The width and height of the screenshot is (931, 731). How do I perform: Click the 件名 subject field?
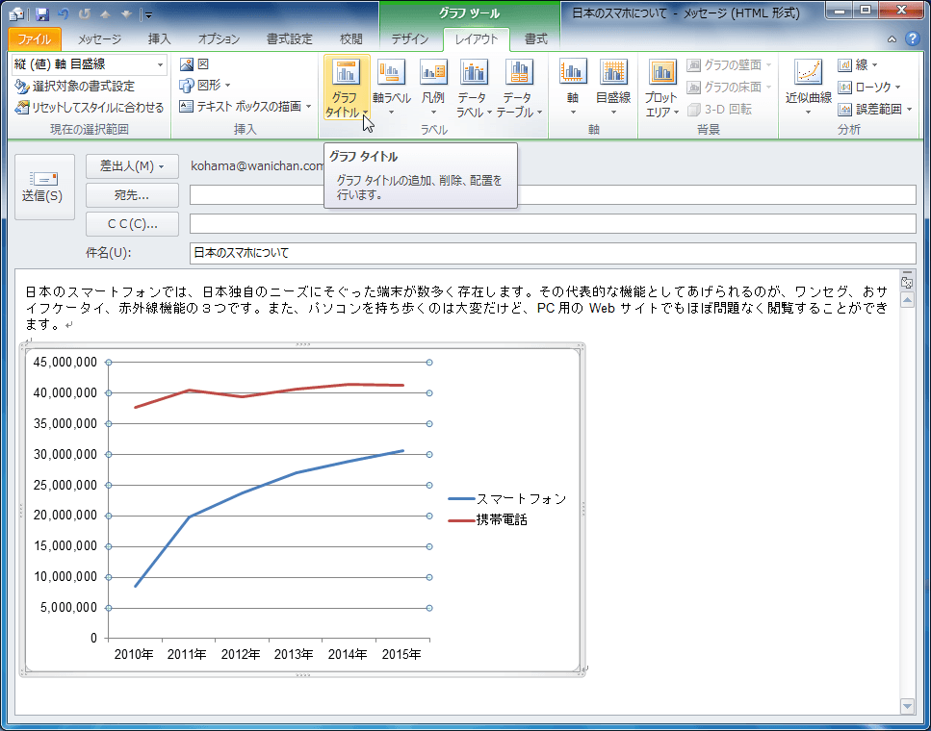(x=553, y=253)
